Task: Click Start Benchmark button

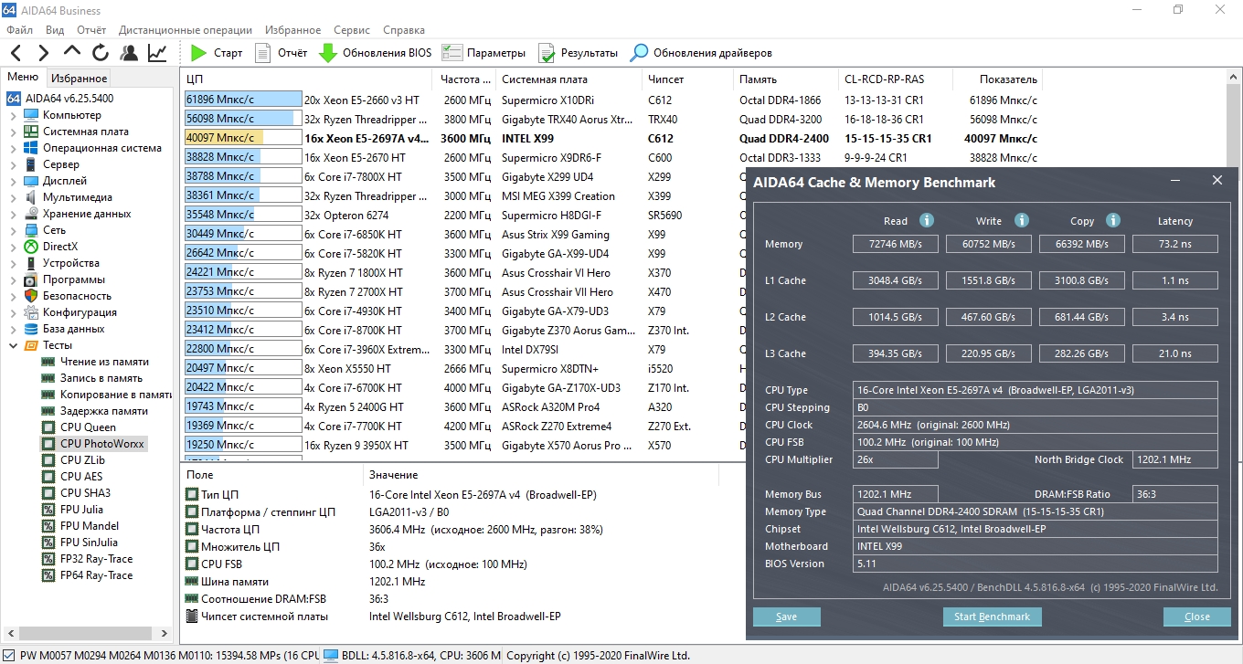Action: click(992, 617)
